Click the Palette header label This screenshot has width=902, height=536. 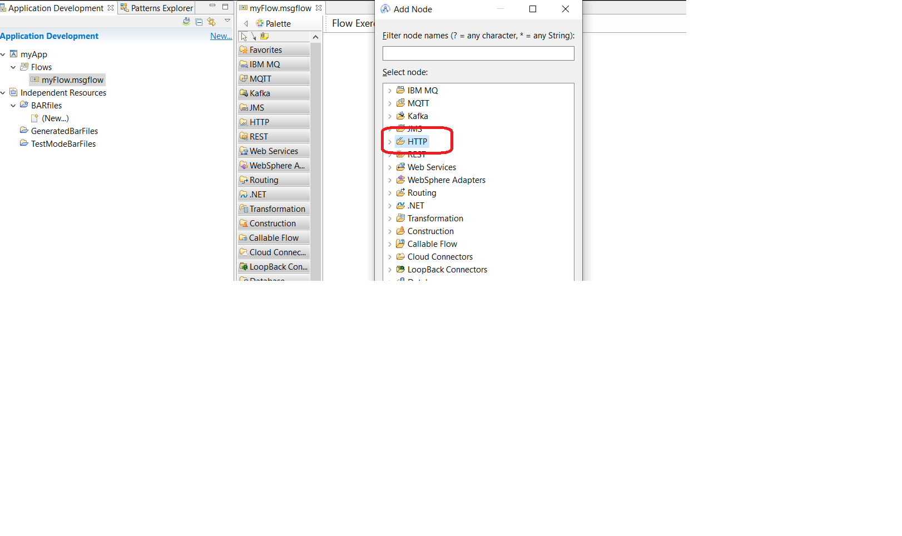274,24
